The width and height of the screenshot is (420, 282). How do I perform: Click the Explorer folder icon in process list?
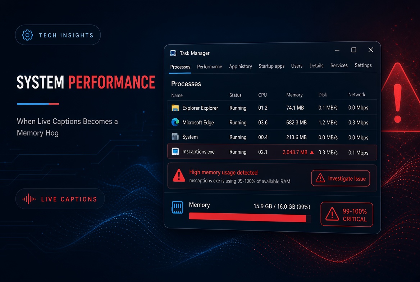175,108
